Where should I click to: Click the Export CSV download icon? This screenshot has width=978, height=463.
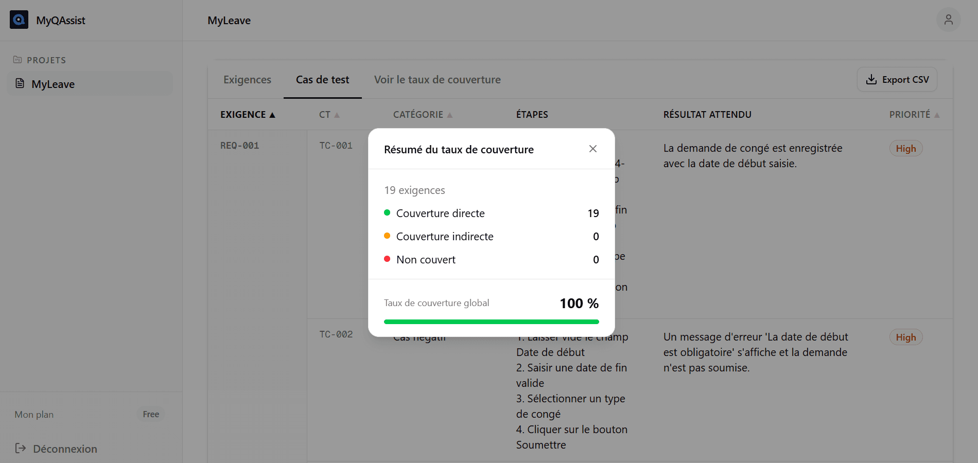(x=871, y=79)
